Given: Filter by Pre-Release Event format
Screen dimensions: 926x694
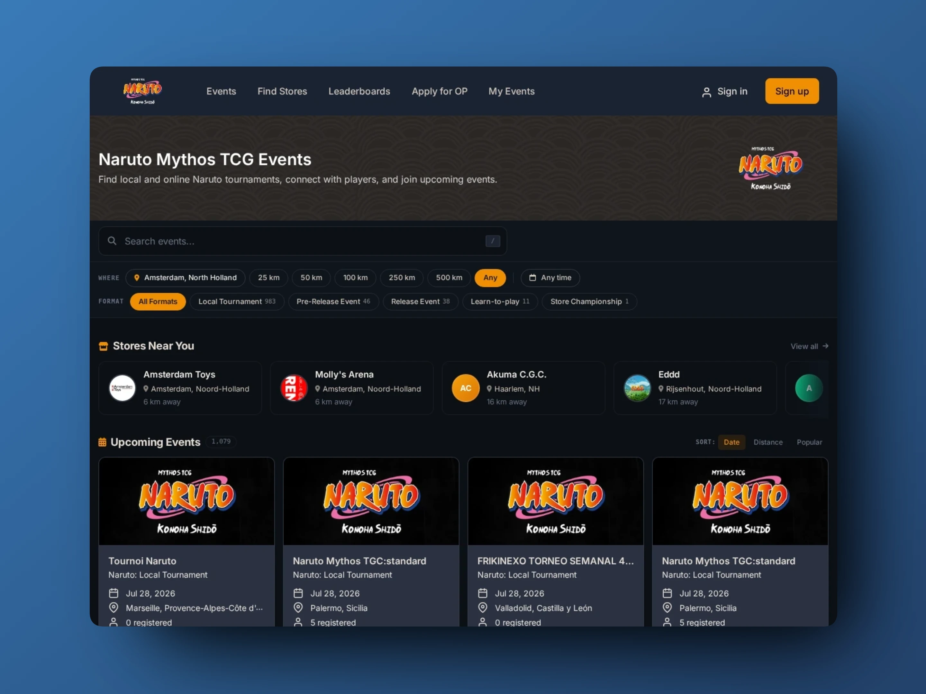Looking at the screenshot, I should pyautogui.click(x=333, y=302).
